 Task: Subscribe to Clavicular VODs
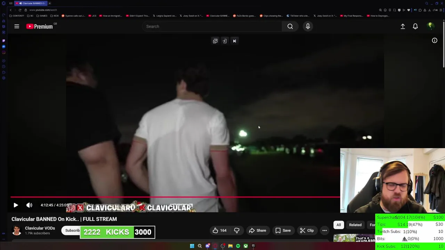click(71, 231)
